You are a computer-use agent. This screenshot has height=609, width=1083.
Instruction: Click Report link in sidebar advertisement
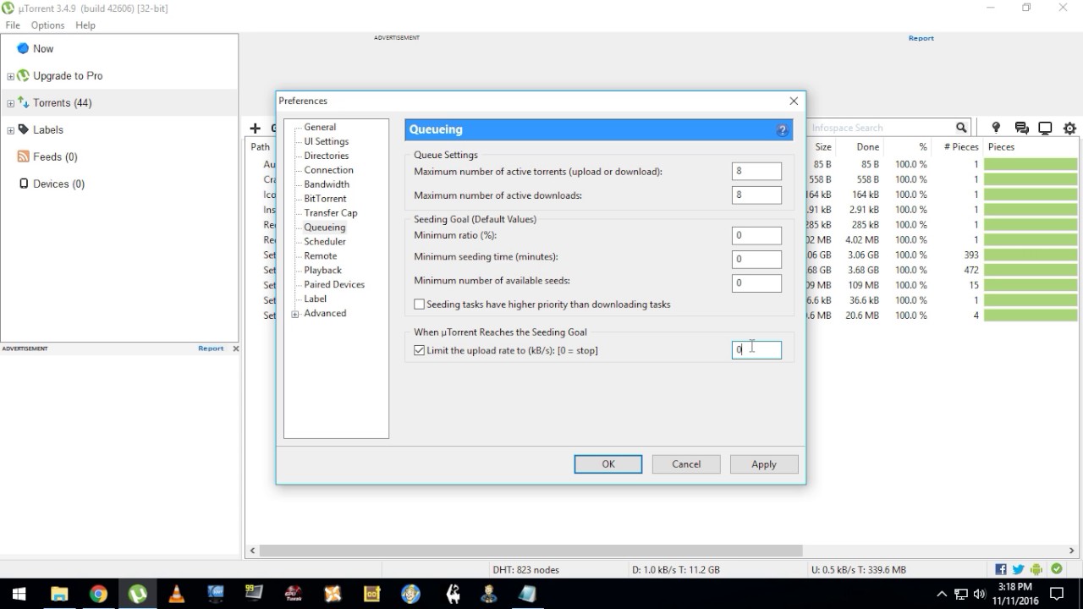[211, 348]
